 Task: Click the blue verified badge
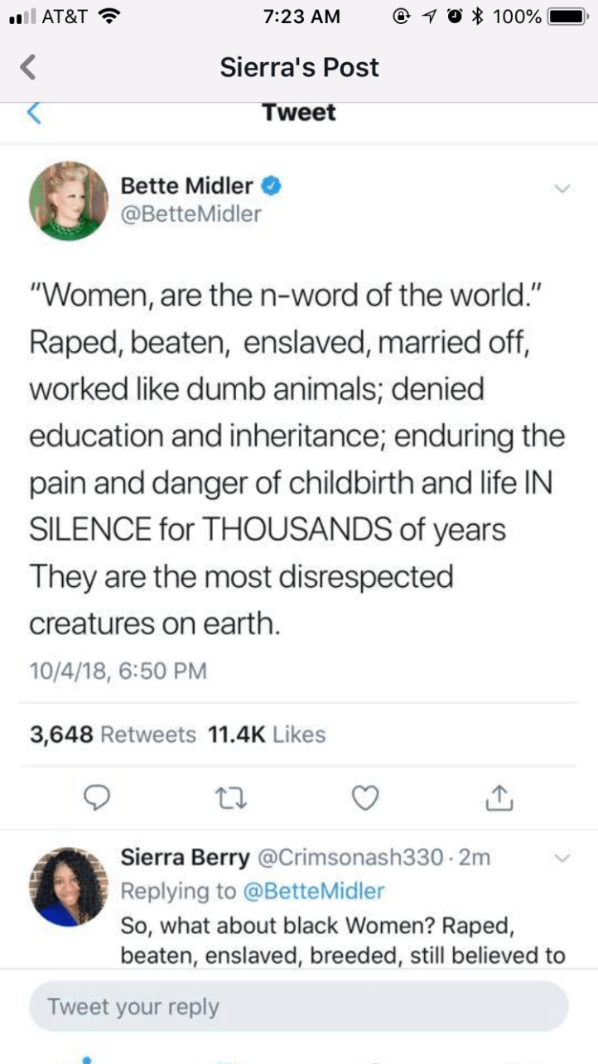pyautogui.click(x=272, y=187)
